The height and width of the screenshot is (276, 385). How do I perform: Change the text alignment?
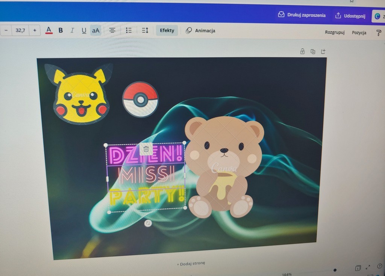112,30
